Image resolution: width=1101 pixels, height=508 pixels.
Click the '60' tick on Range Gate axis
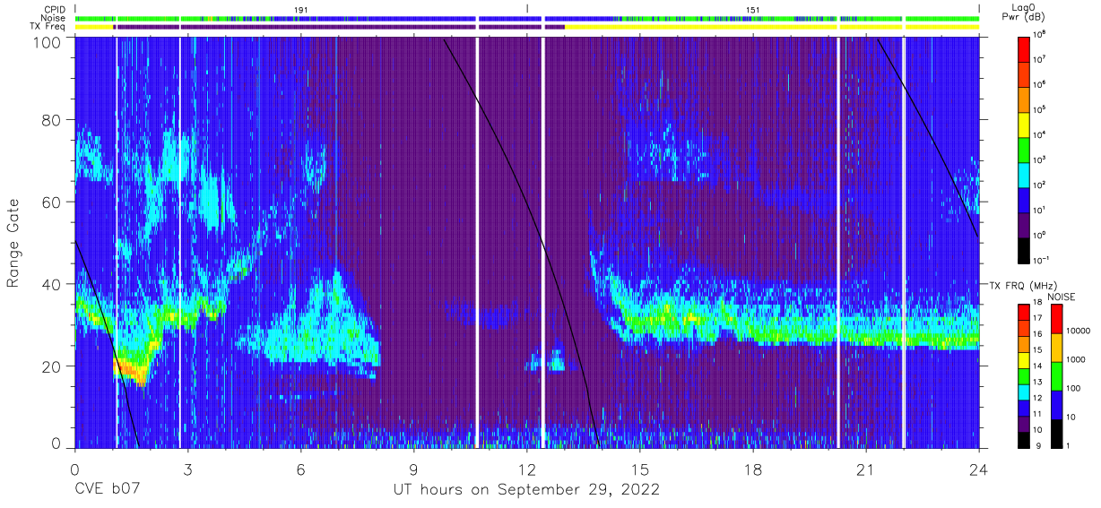pyautogui.click(x=52, y=202)
